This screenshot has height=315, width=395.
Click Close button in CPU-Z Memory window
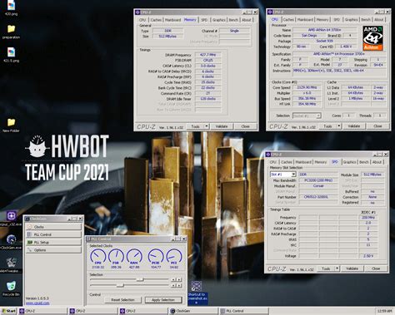pos(245,126)
